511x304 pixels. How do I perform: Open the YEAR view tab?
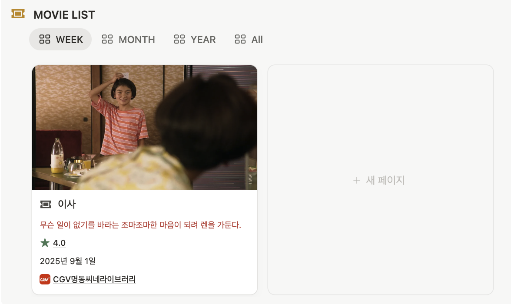195,40
